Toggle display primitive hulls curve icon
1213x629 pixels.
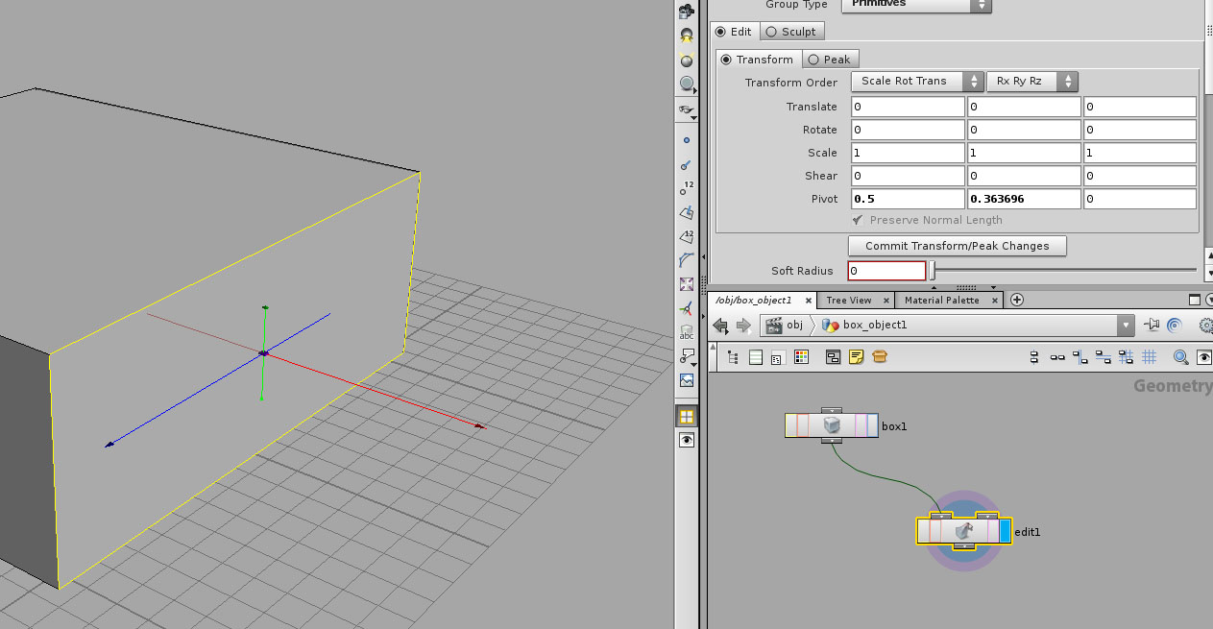point(686,260)
